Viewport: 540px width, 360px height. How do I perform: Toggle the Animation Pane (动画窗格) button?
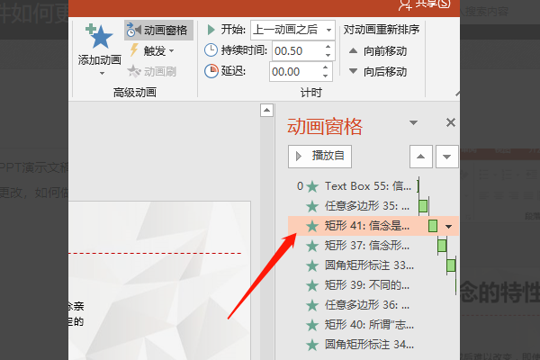(158, 30)
